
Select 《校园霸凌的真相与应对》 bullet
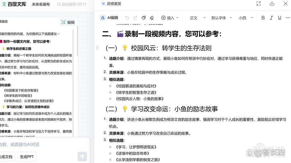click(x=136, y=86)
